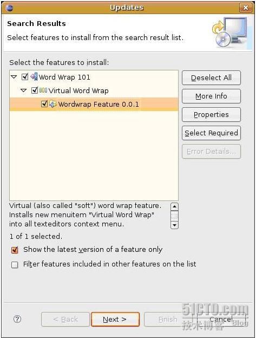Uncheck the Word Wrap 101 checkbox
256x338 pixels.
(25, 77)
